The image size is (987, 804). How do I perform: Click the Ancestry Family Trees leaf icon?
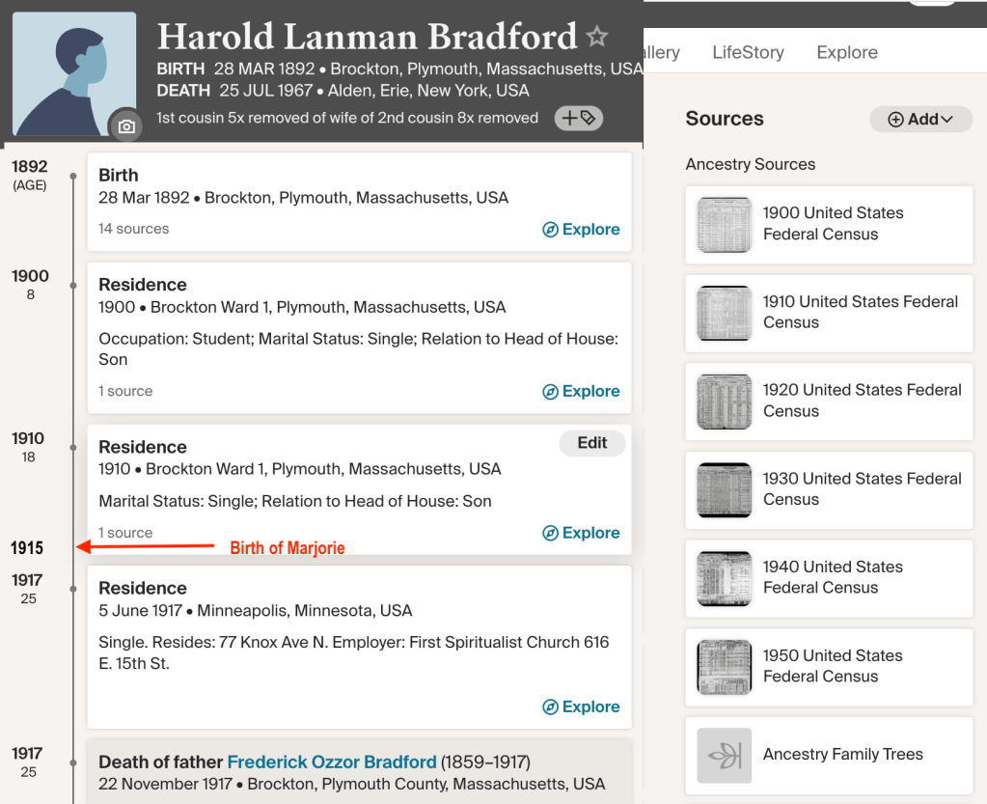[x=725, y=755]
